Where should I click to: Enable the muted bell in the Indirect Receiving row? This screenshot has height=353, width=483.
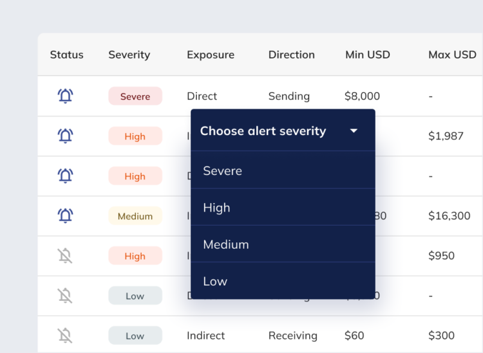click(65, 335)
